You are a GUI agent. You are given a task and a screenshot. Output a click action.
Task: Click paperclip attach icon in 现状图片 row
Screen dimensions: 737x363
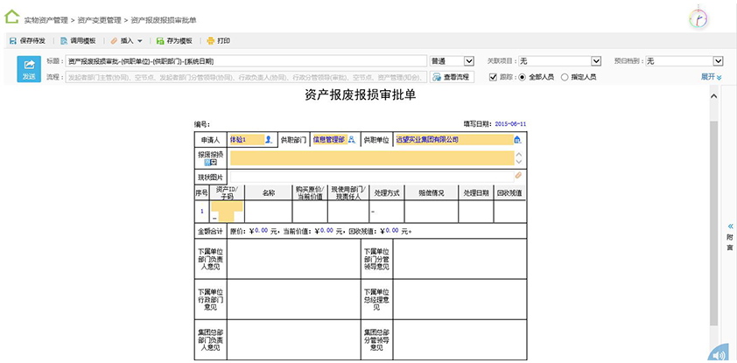click(518, 175)
